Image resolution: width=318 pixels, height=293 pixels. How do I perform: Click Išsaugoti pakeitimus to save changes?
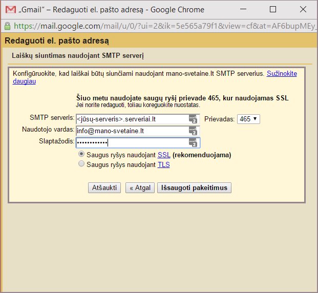(194, 188)
